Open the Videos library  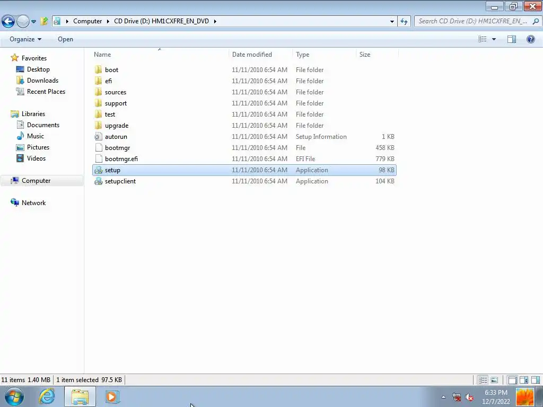tap(36, 158)
